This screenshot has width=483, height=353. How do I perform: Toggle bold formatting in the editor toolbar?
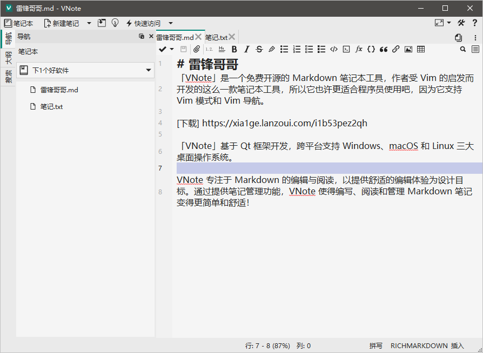234,49
